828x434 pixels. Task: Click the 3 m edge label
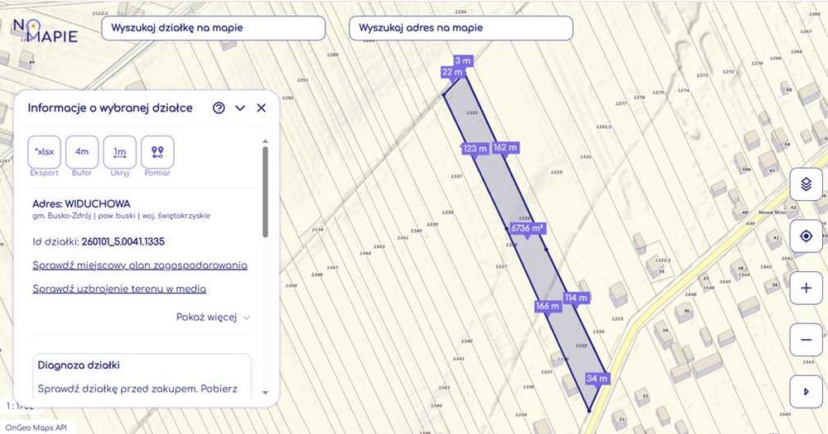[x=463, y=60]
